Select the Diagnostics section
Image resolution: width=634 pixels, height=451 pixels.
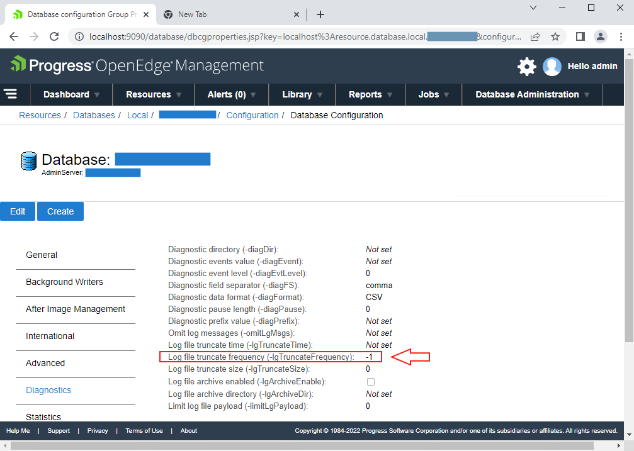48,391
